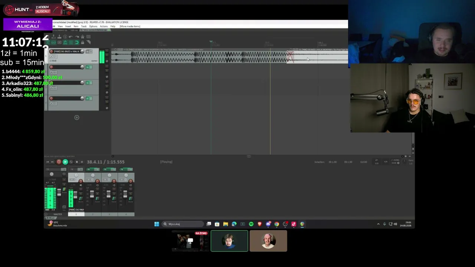Image resolution: width=475 pixels, height=267 pixels.
Task: Toggle ripple editing in the toolbar
Action: pos(59,42)
